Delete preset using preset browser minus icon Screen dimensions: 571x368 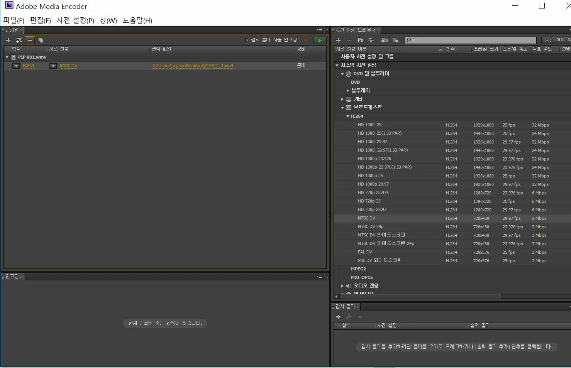[349, 40]
